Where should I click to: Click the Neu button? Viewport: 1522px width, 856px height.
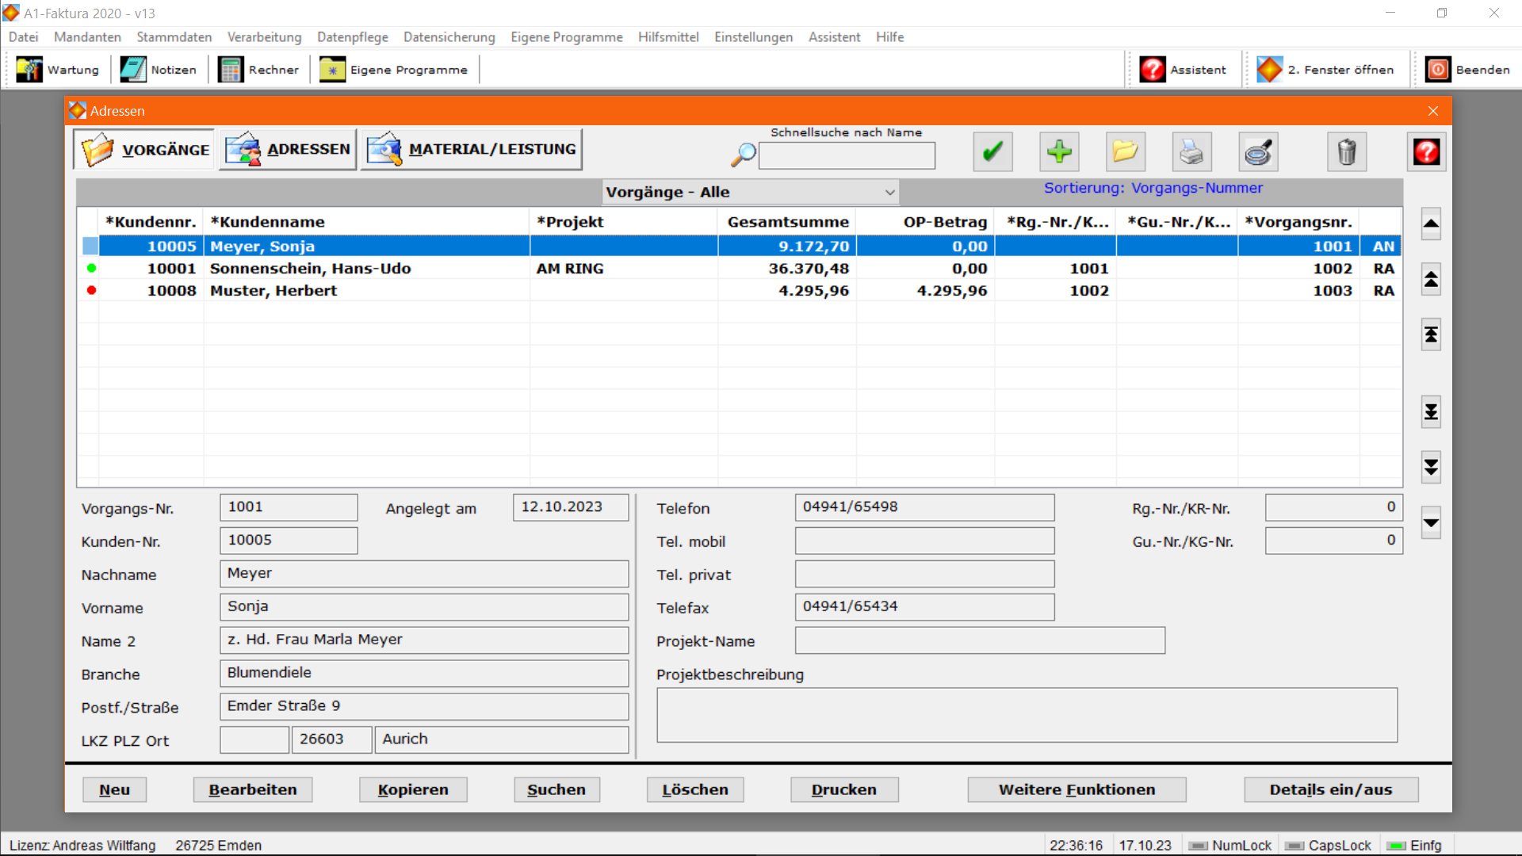tap(115, 789)
